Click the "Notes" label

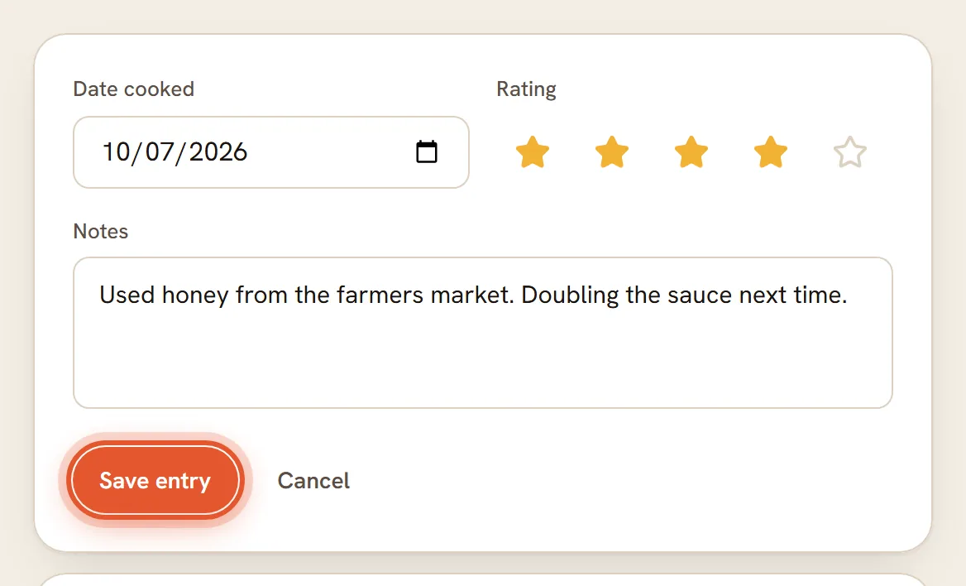tap(100, 231)
